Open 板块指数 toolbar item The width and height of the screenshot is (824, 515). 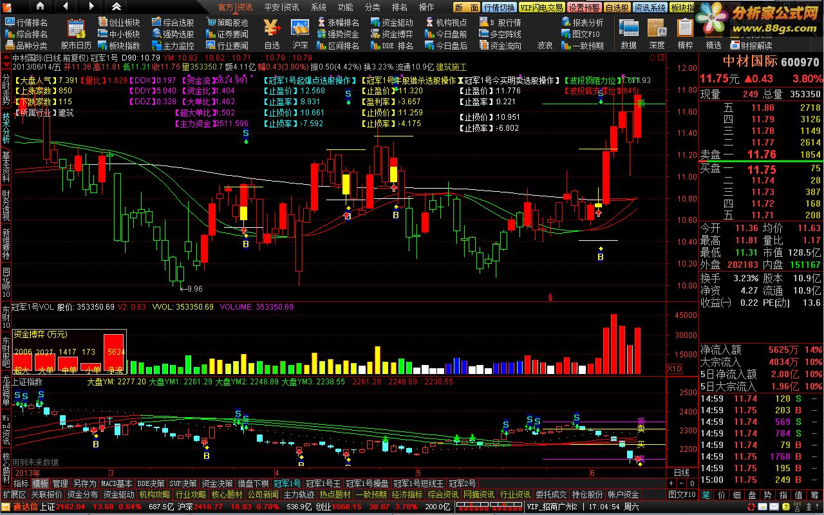tap(118, 46)
